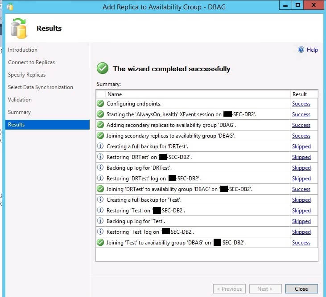Click the Help link
Screen dimensions: 326x297
pyautogui.click(x=312, y=50)
